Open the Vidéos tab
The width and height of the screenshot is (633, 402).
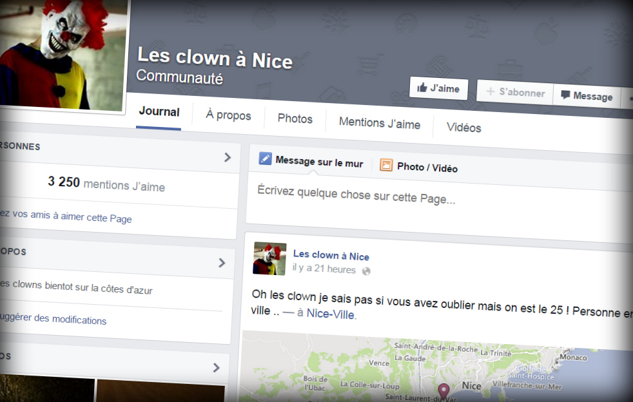pos(463,128)
